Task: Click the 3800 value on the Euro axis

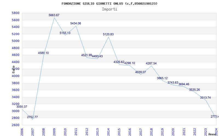Action: [16, 83]
